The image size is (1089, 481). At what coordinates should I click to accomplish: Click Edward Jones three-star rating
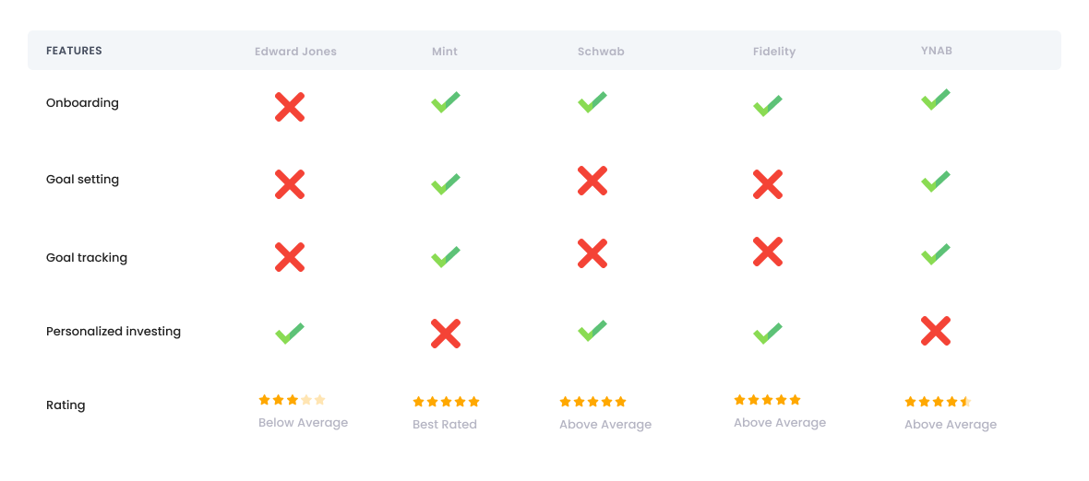(292, 400)
